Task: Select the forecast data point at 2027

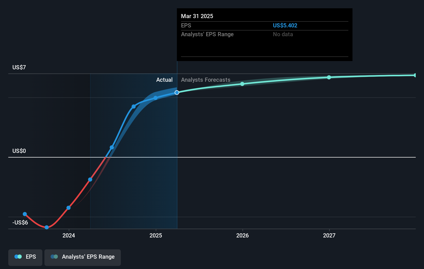Action: click(x=329, y=77)
